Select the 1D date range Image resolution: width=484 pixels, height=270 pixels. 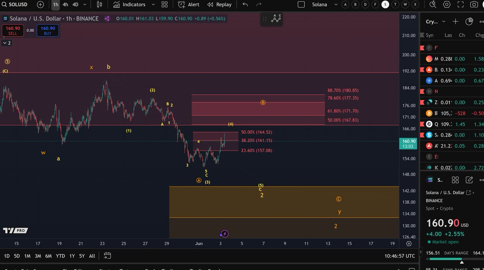pyautogui.click(x=7, y=256)
